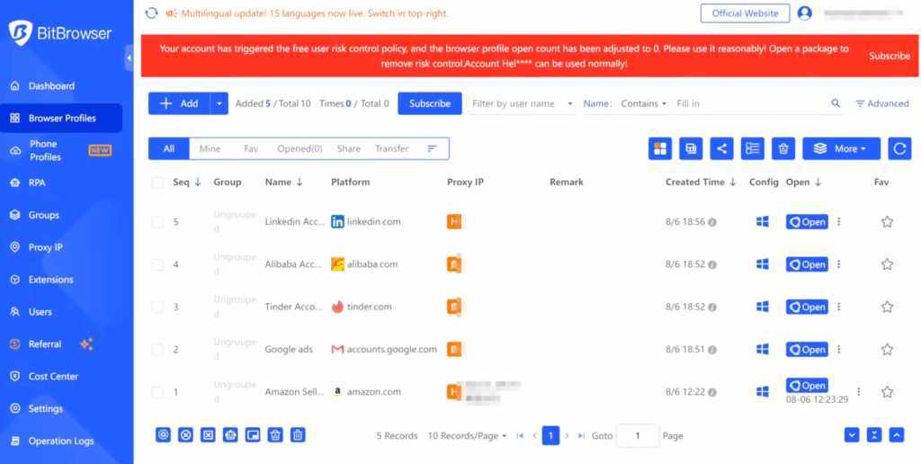
Task: Check the Alibaba Acc... row checkbox
Action: pyautogui.click(x=157, y=264)
